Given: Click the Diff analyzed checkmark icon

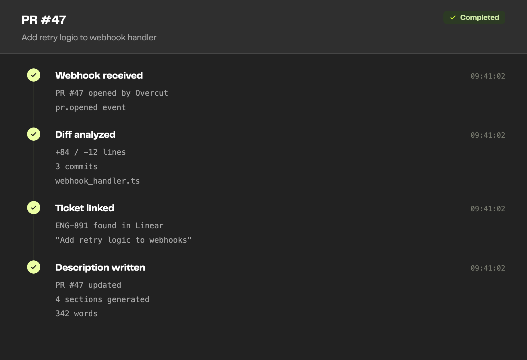Looking at the screenshot, I should coord(34,134).
